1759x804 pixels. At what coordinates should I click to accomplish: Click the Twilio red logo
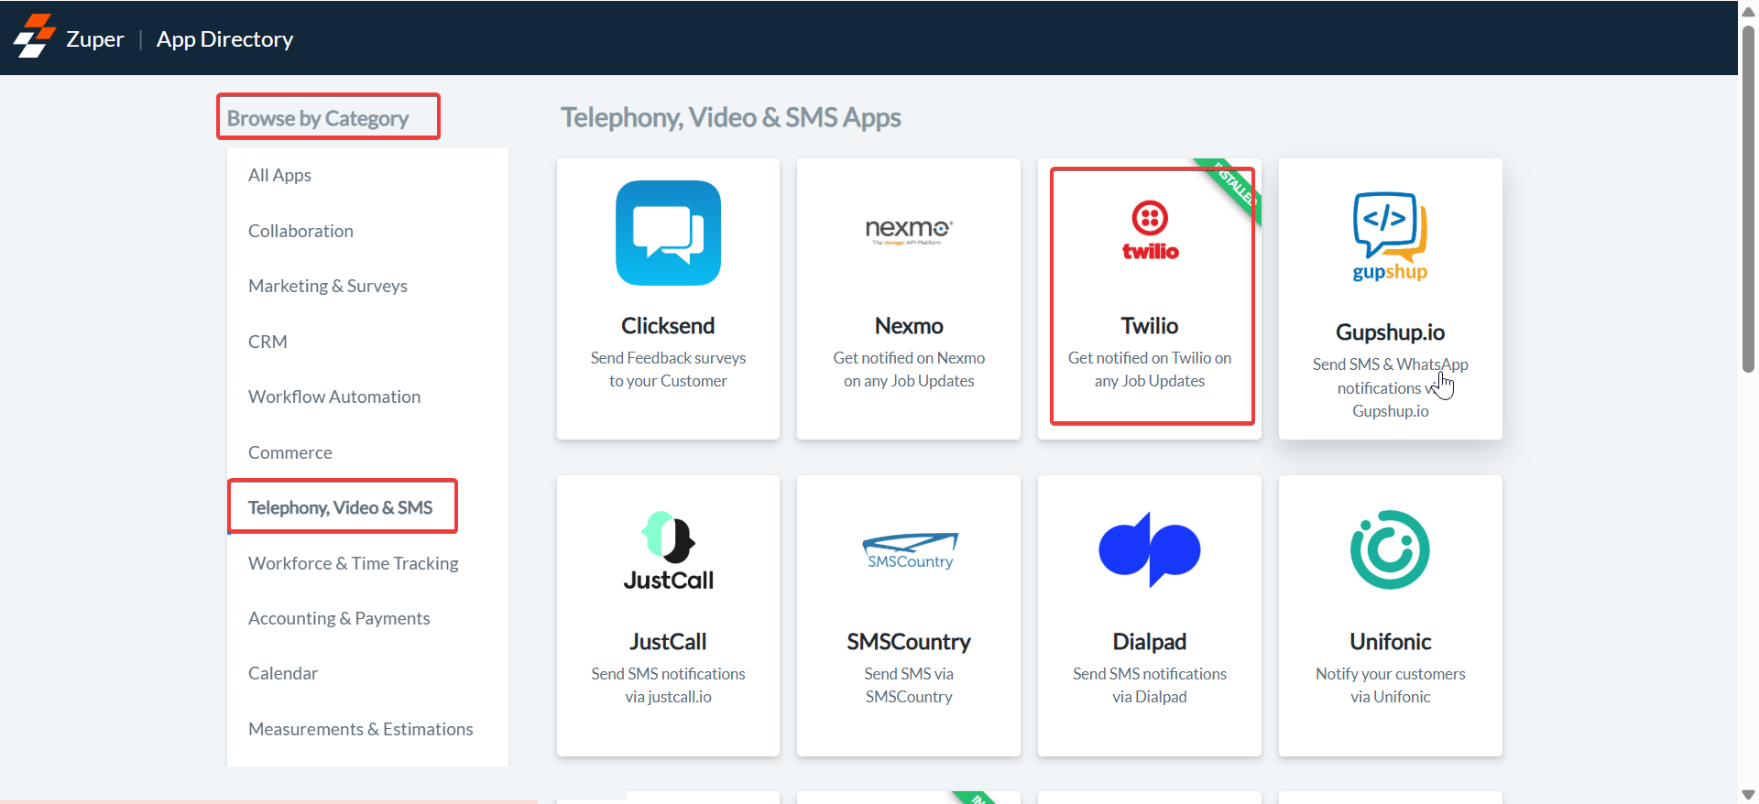(1150, 231)
